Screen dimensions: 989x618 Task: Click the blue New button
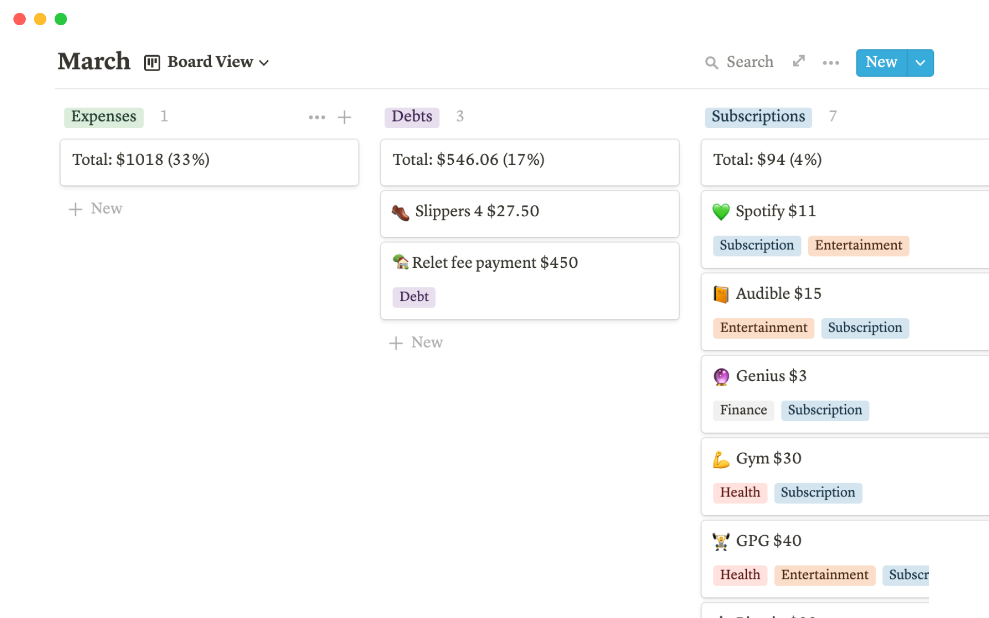[x=881, y=63]
